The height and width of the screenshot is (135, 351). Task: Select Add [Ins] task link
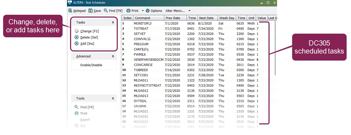(x=87, y=43)
